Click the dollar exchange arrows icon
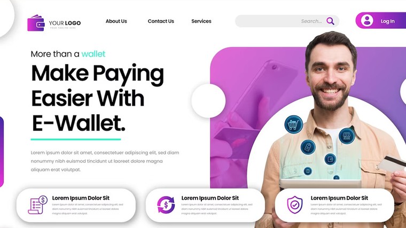This screenshot has height=228, width=406. pyautogui.click(x=166, y=205)
